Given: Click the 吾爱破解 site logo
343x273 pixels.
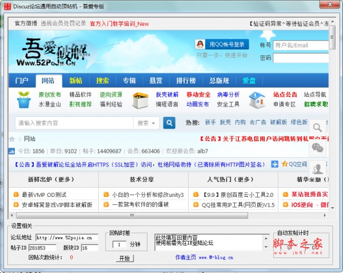Looking at the screenshot, I should coord(54,53).
